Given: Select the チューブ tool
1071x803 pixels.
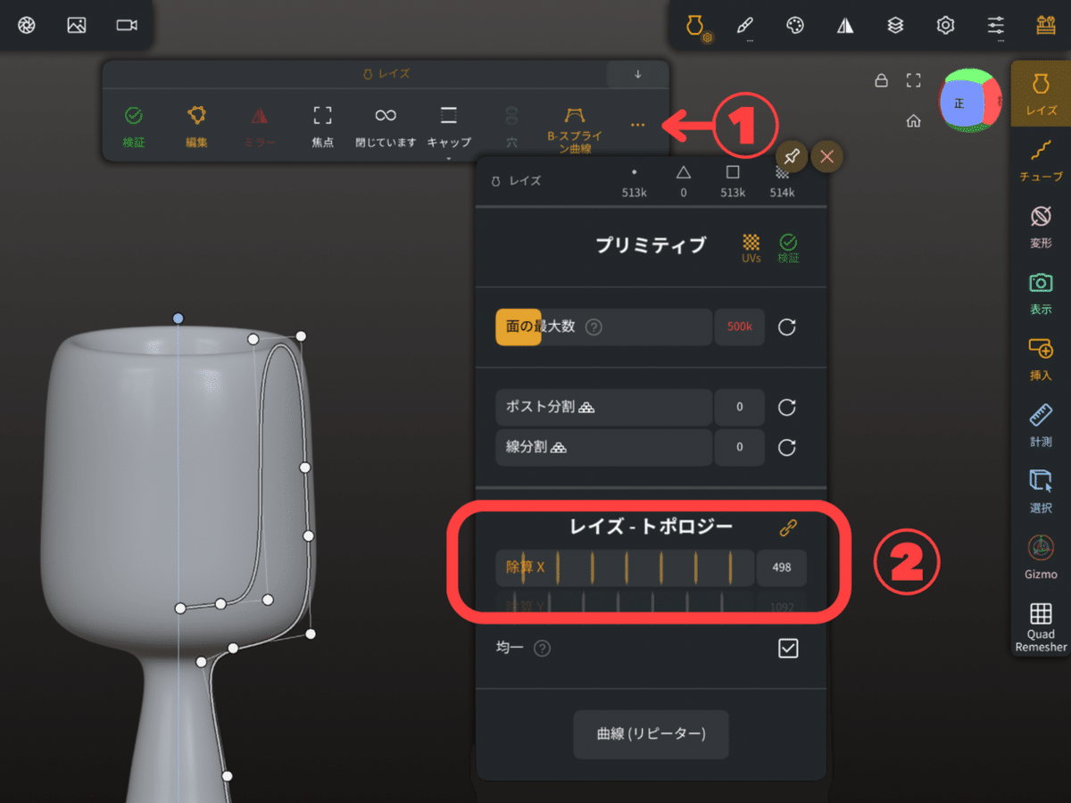Looking at the screenshot, I should [x=1041, y=160].
